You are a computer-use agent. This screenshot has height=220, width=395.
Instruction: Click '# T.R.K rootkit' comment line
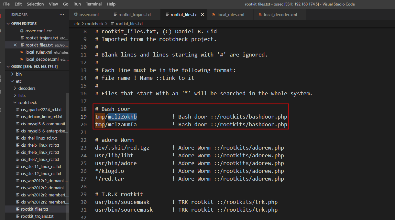(x=119, y=194)
